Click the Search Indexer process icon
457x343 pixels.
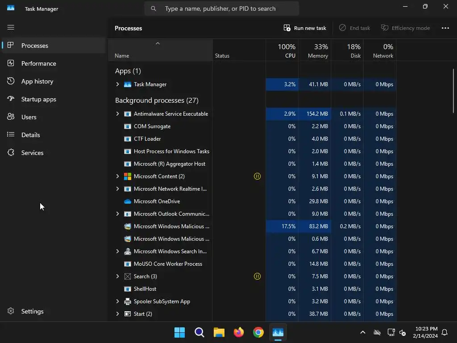(x=128, y=251)
